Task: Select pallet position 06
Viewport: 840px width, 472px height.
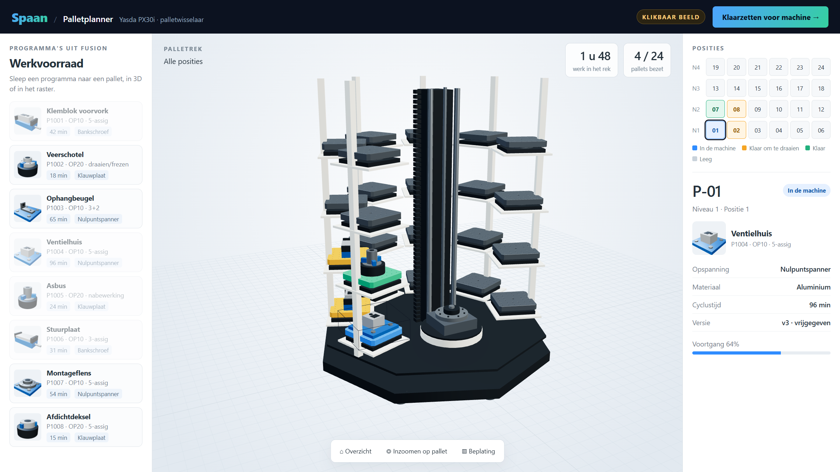Action: click(x=821, y=130)
